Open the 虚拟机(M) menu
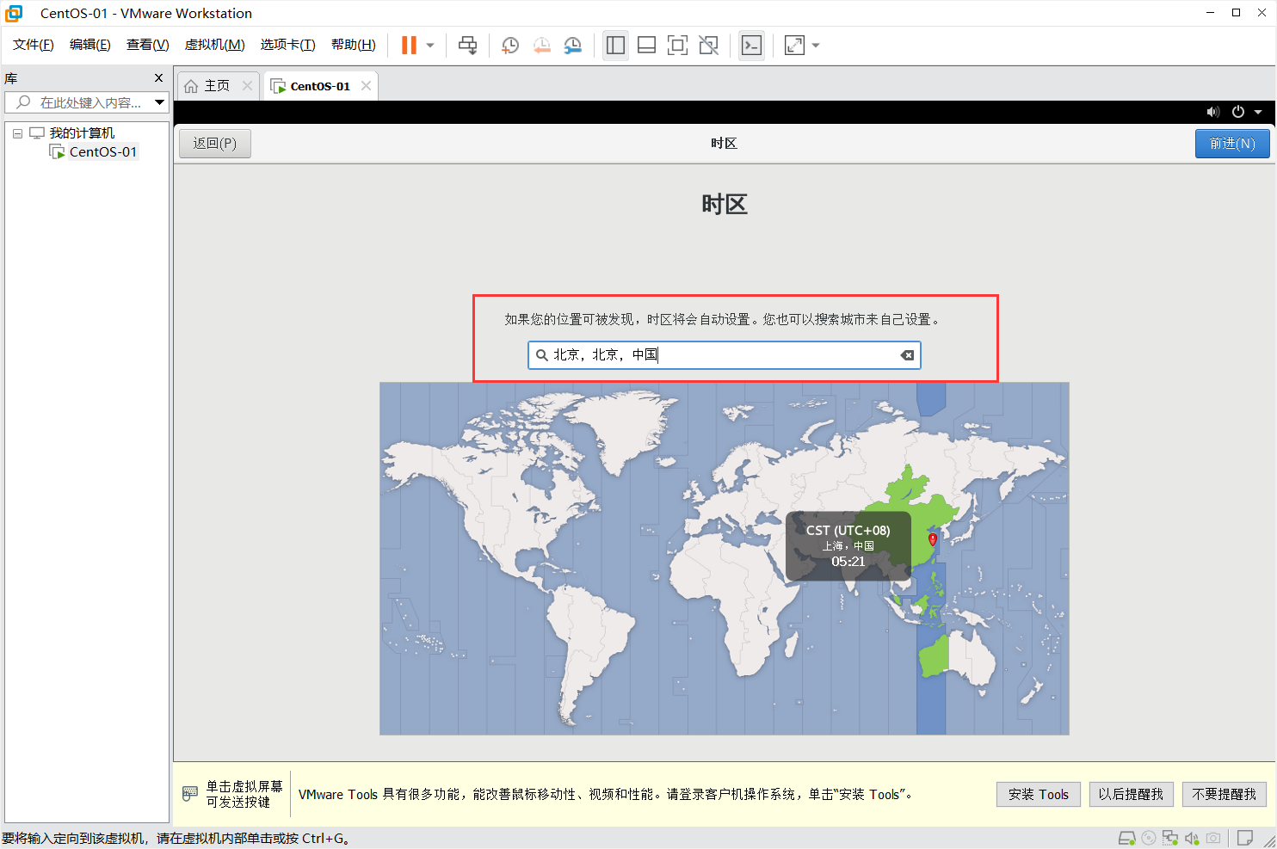Screen dimensions: 1277x849 pyautogui.click(x=214, y=44)
